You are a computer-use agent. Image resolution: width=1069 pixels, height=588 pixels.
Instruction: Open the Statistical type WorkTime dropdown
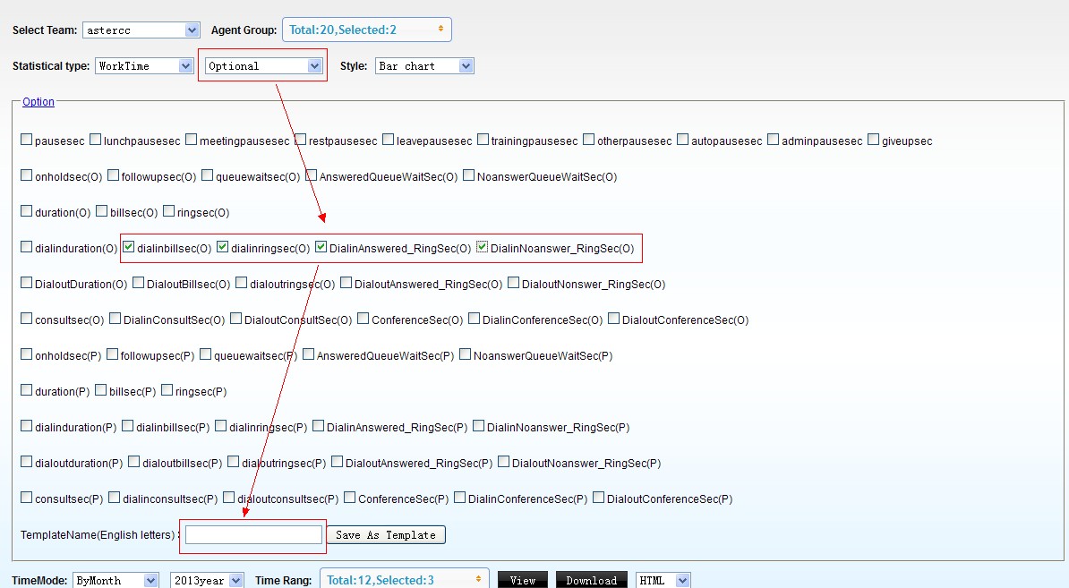(x=144, y=66)
